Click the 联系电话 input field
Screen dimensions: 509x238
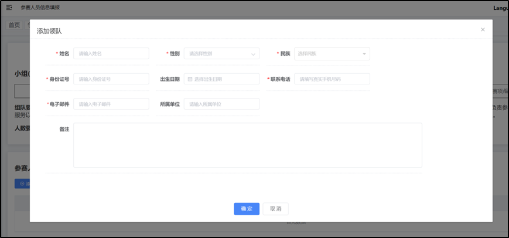click(332, 79)
